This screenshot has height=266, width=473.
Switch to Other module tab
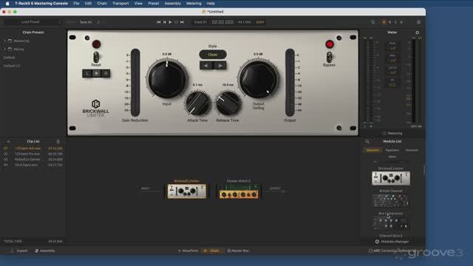(392, 157)
